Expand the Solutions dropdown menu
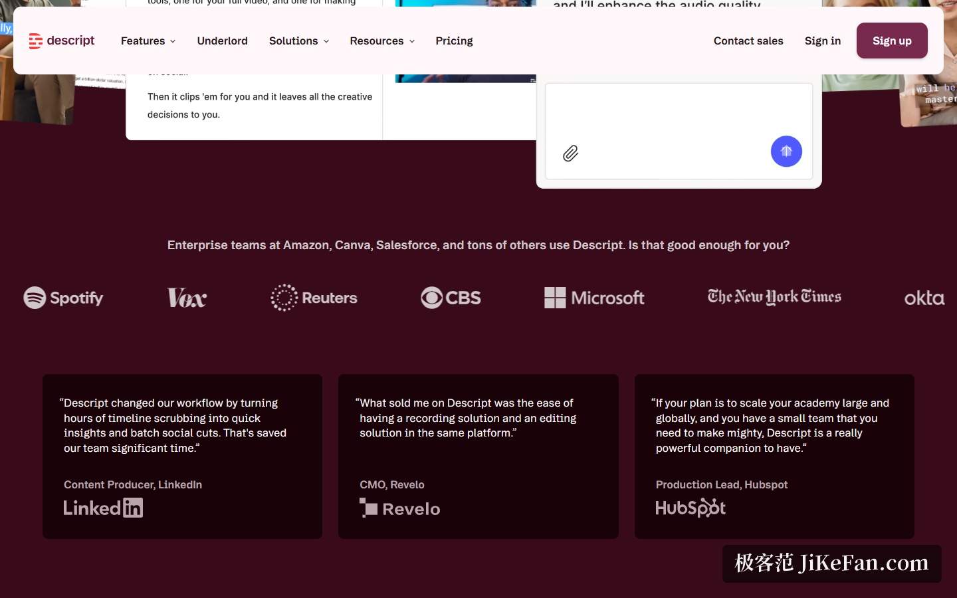The image size is (957, 598). pyautogui.click(x=299, y=41)
